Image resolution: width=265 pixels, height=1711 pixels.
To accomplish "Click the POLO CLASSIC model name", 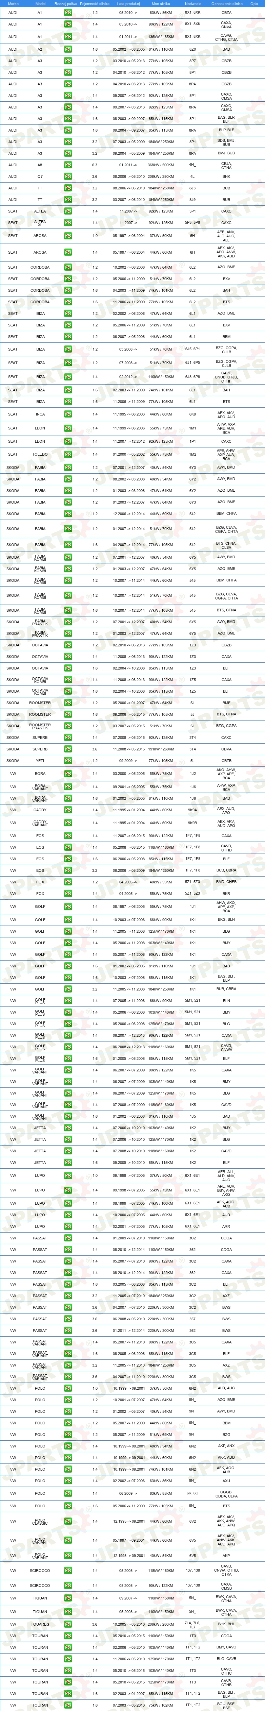I will [x=40, y=1521].
